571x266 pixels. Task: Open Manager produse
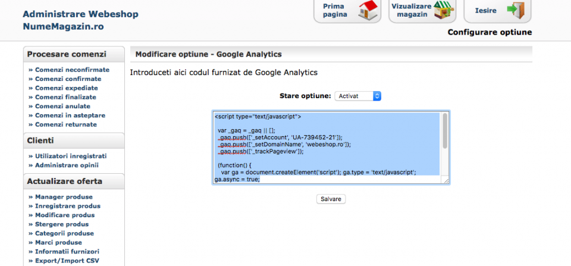(64, 196)
